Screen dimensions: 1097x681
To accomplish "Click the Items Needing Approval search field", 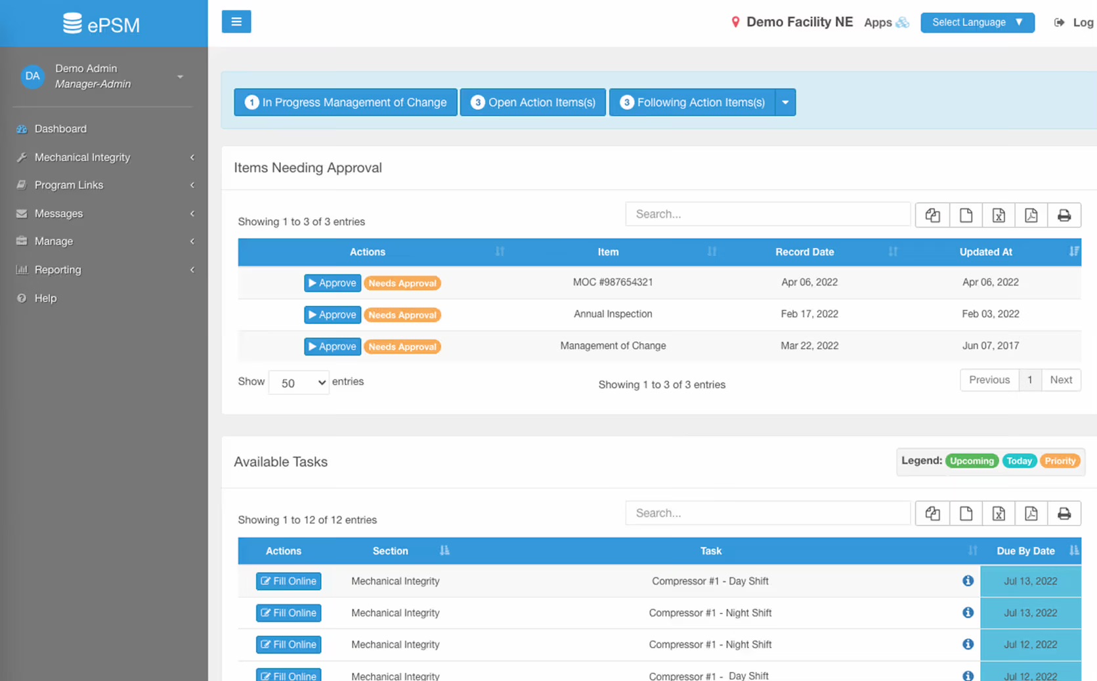I will tap(767, 214).
